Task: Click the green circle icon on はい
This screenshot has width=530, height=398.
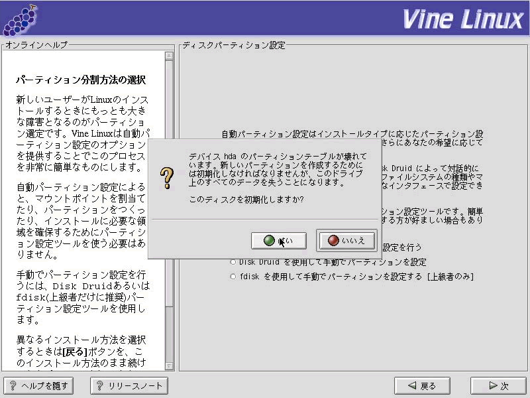Action: tap(269, 241)
